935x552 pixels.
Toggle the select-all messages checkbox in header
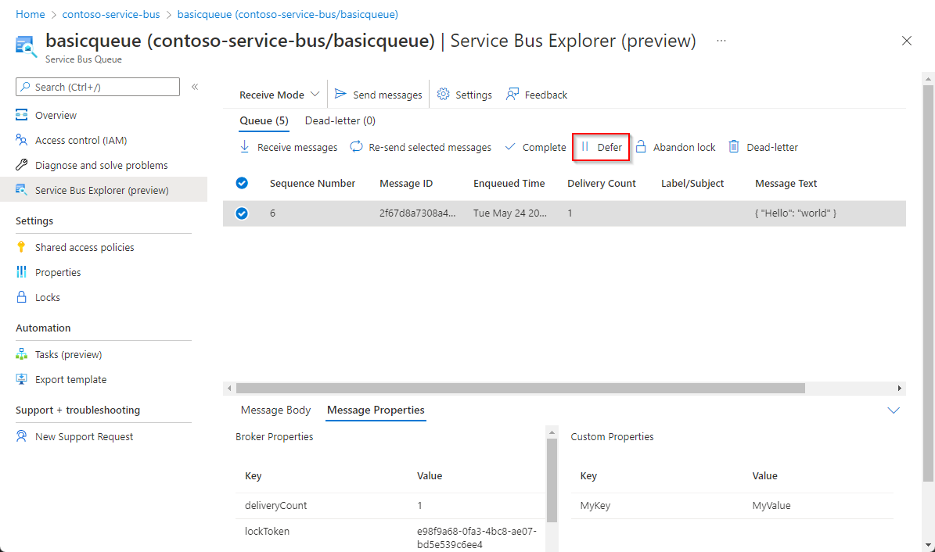point(242,183)
